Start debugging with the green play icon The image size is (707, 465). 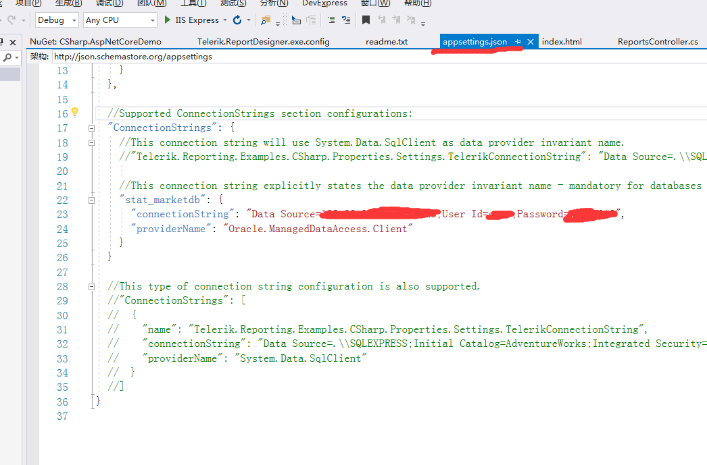[167, 20]
